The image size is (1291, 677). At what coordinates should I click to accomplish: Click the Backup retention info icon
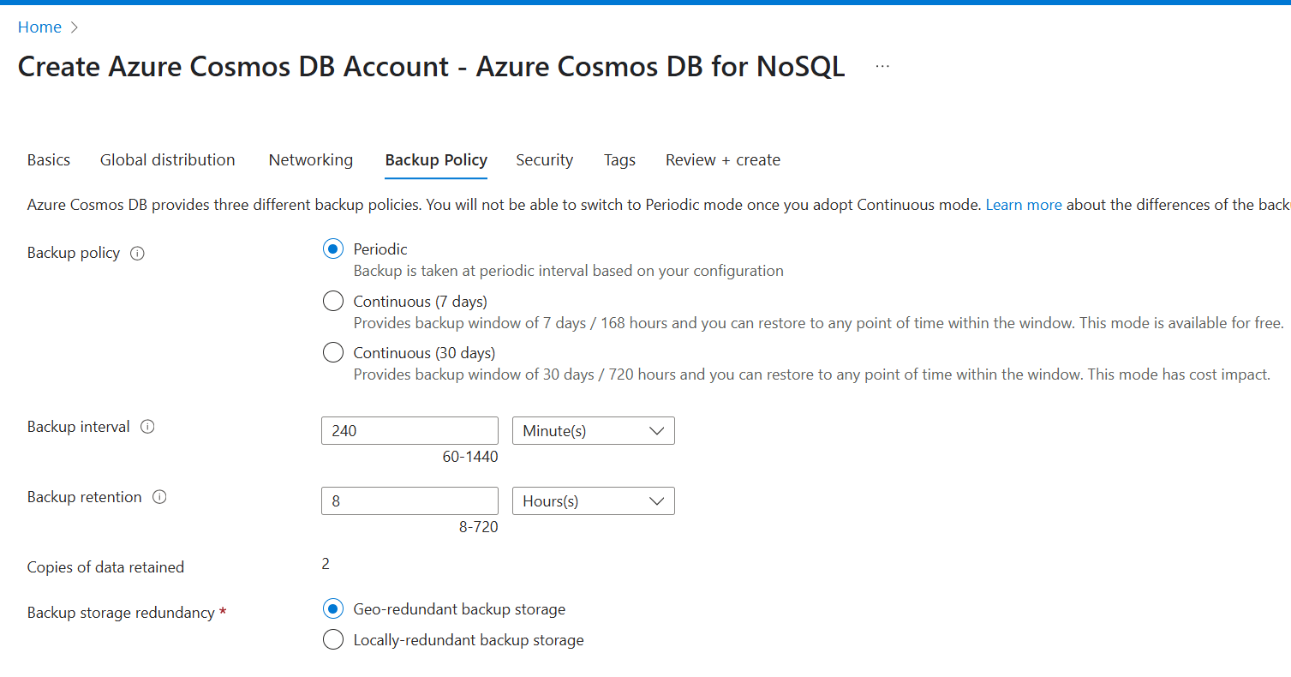click(159, 497)
